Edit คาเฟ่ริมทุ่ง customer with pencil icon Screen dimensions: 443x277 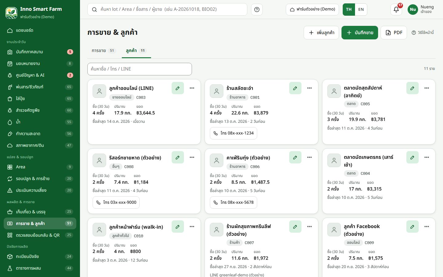click(x=295, y=157)
